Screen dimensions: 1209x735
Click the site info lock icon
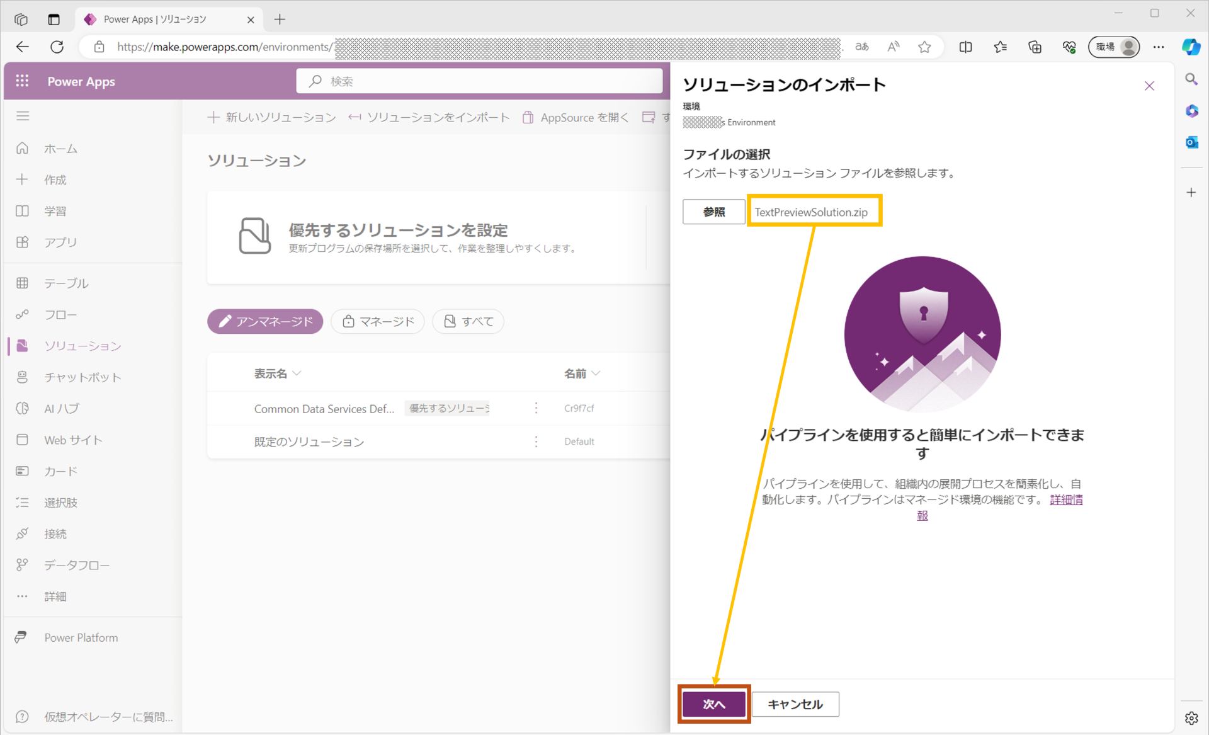coord(99,47)
